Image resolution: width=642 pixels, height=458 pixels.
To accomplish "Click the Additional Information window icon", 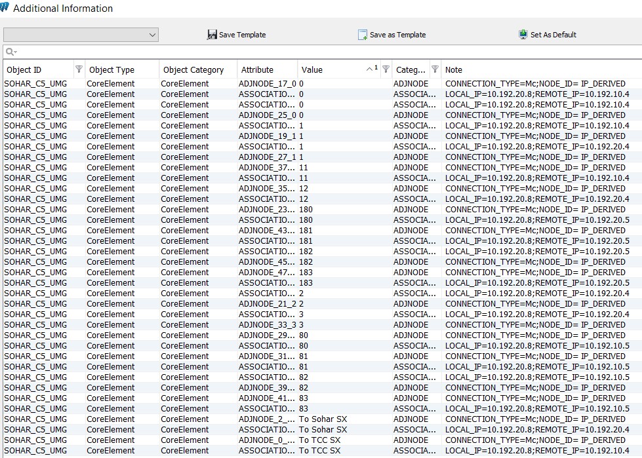I will (x=5, y=8).
